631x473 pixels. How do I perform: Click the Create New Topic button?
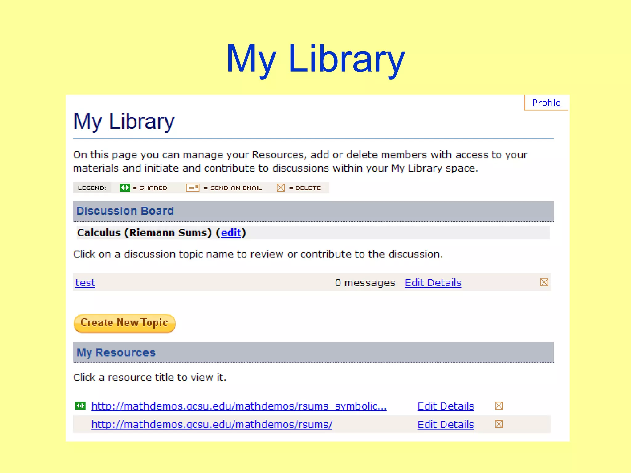(124, 323)
